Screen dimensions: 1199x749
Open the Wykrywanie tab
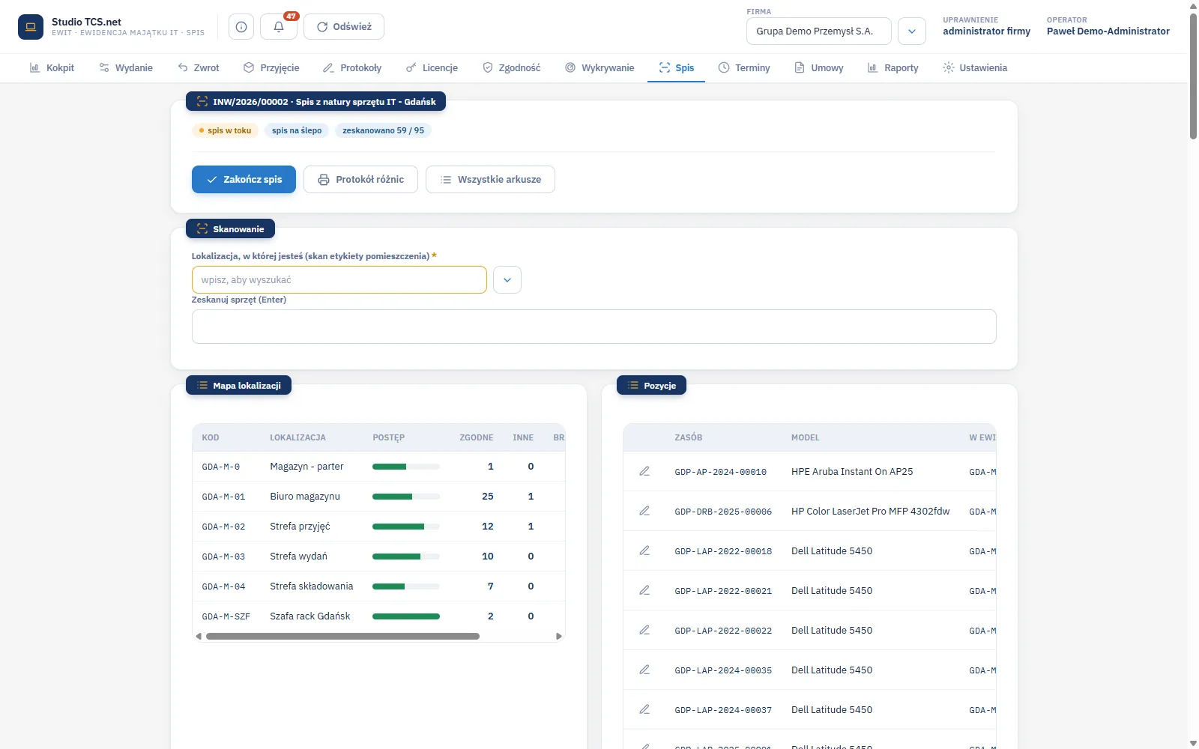pos(599,68)
